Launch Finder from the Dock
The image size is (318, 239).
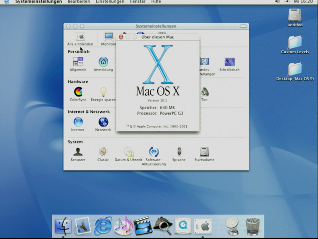(63, 226)
